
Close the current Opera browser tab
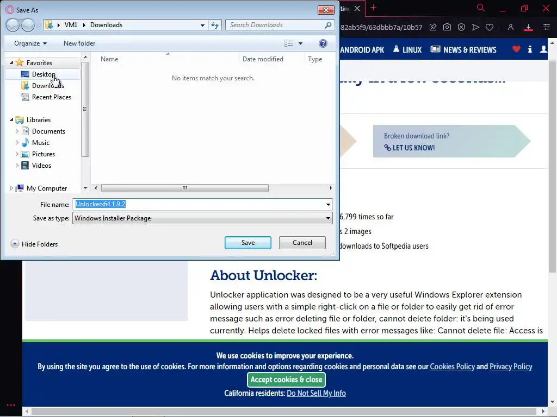(357, 8)
